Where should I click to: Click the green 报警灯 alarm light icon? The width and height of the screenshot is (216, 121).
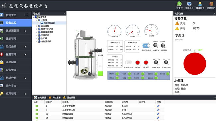tap(179, 4)
